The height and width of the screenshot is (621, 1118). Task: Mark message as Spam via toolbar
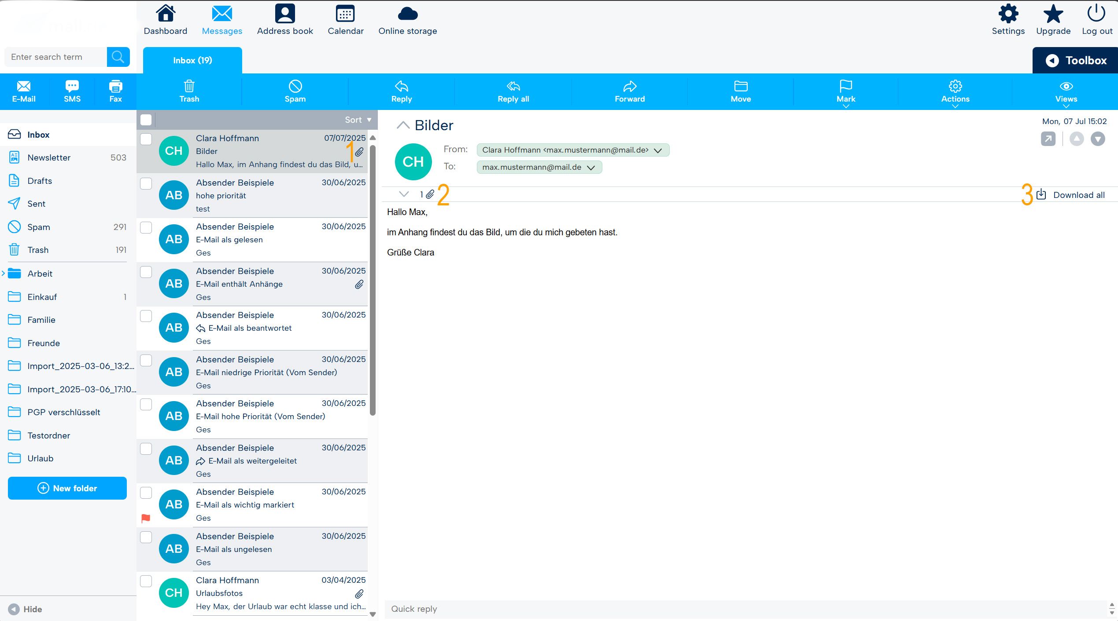295,91
